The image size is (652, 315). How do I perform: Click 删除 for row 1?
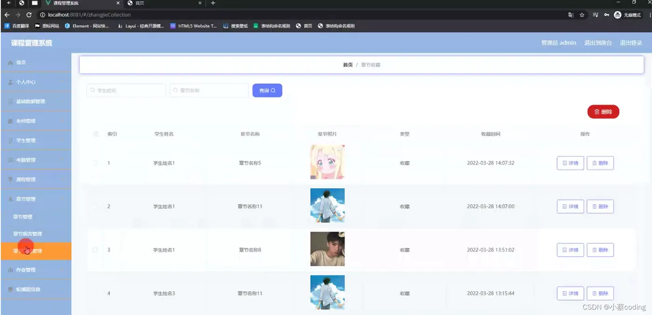600,163
